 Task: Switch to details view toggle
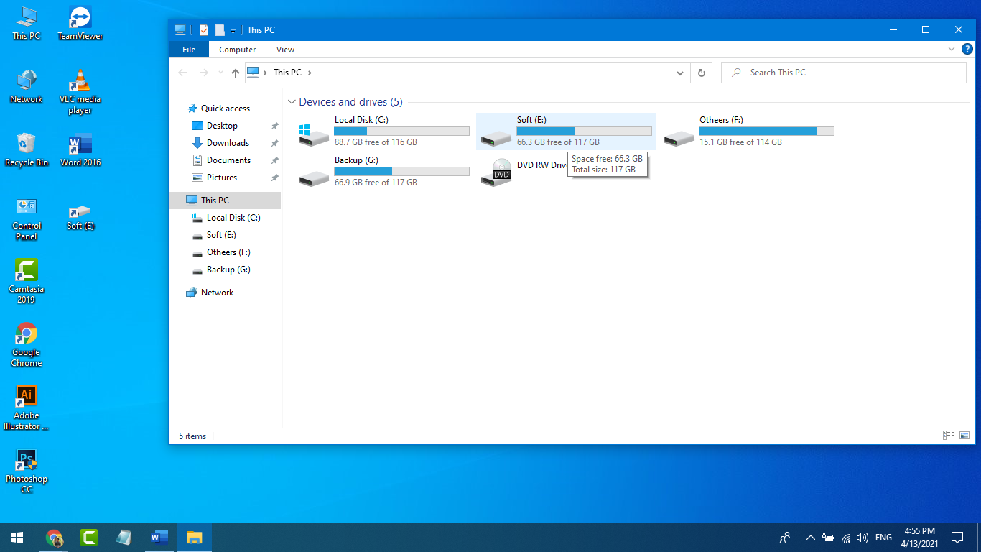[949, 436]
